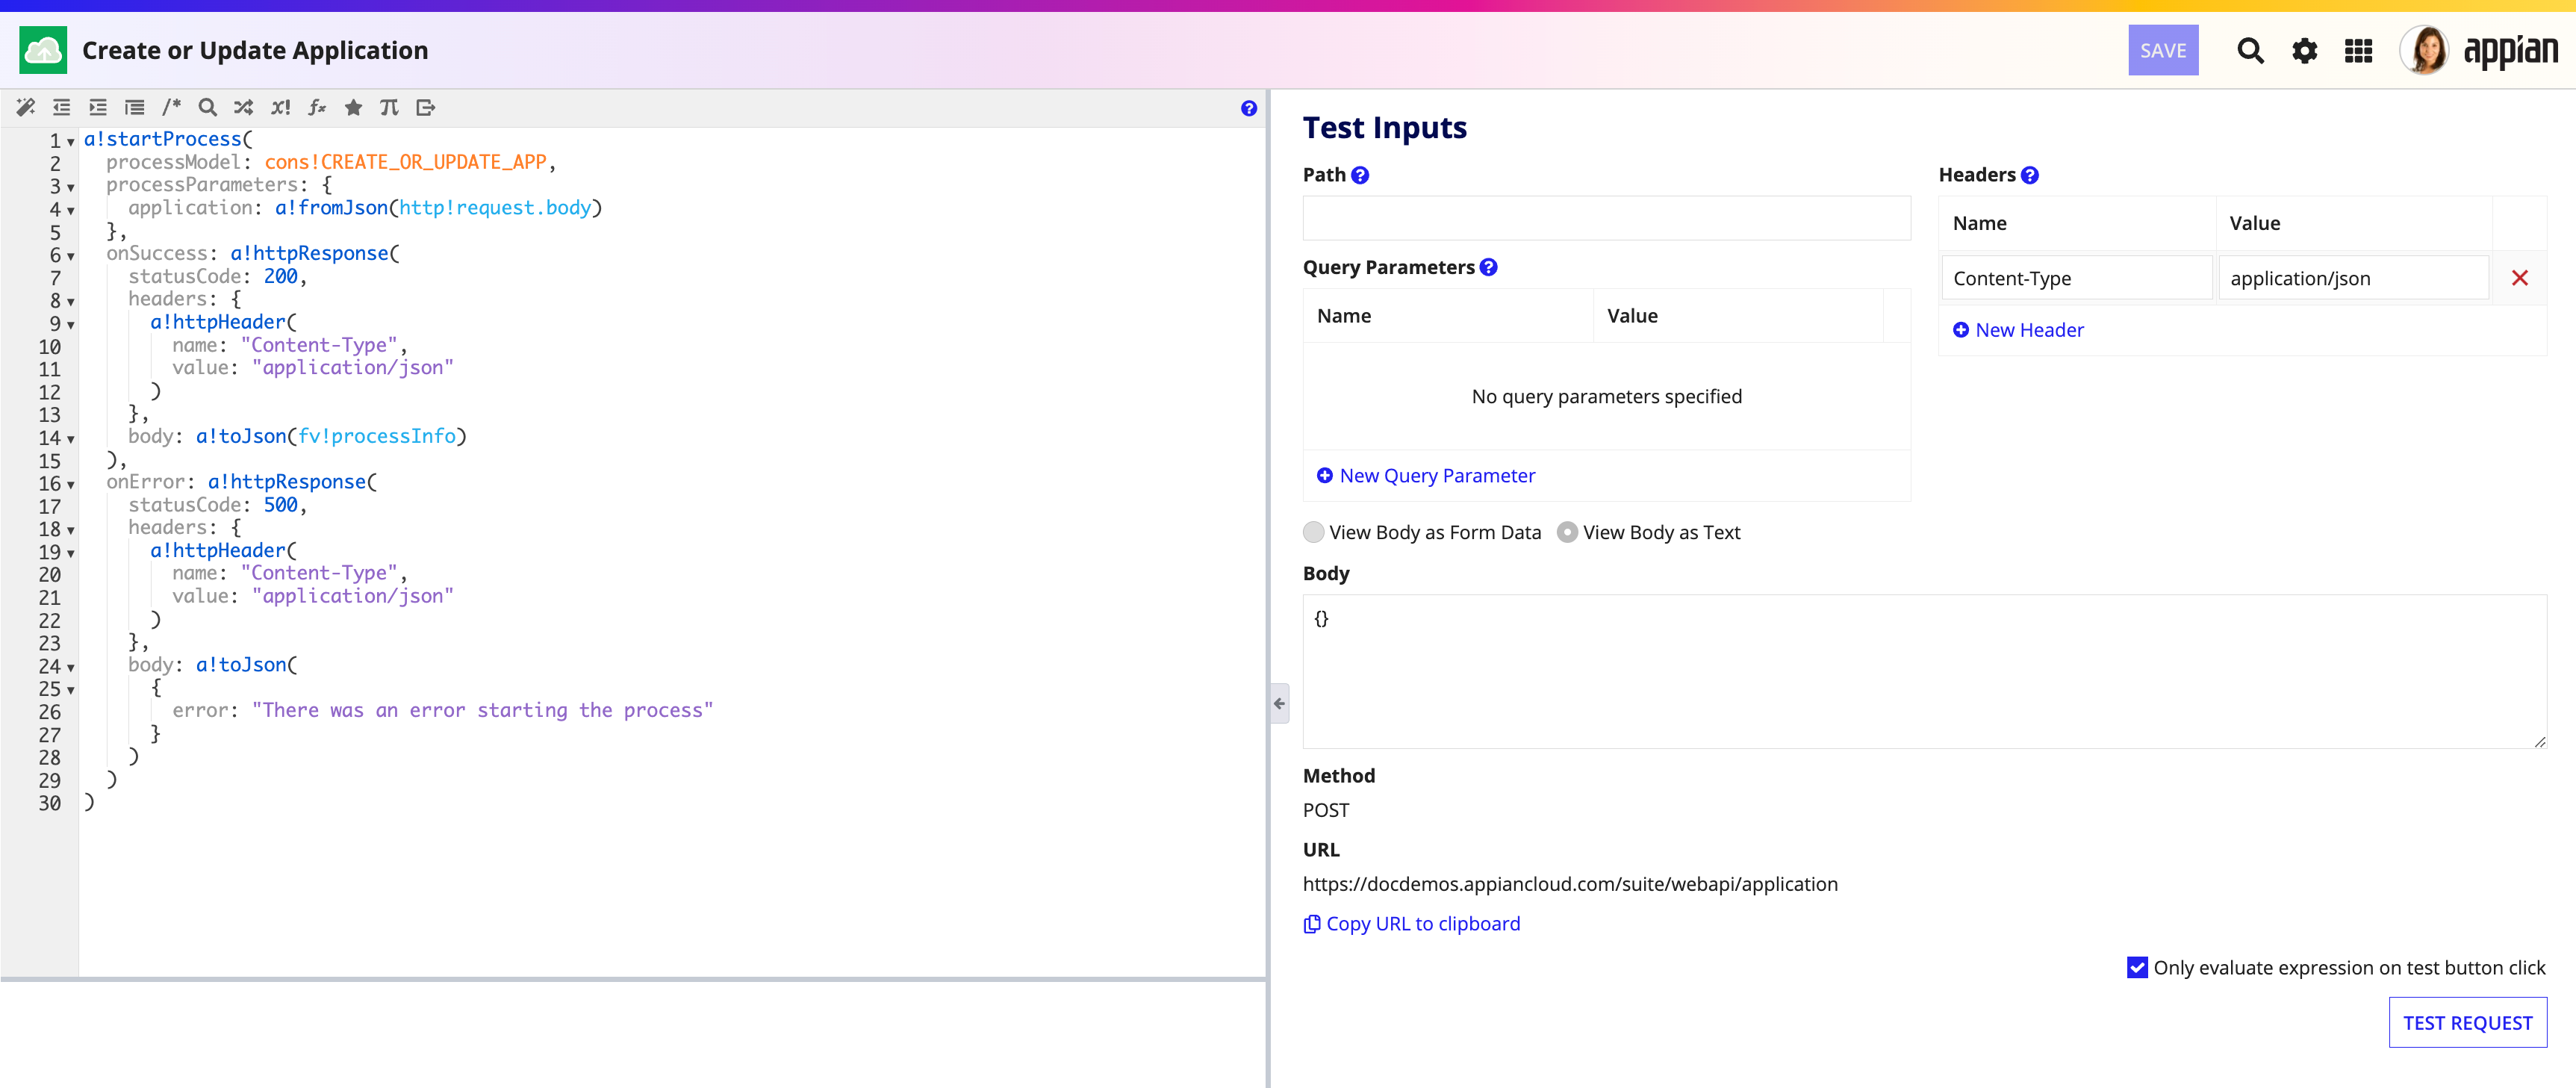Click the green cloud Web API icon

pyautogui.click(x=43, y=50)
